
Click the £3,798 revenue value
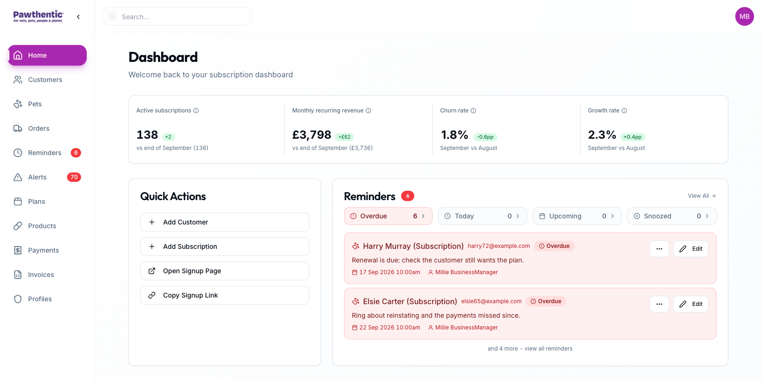312,135
